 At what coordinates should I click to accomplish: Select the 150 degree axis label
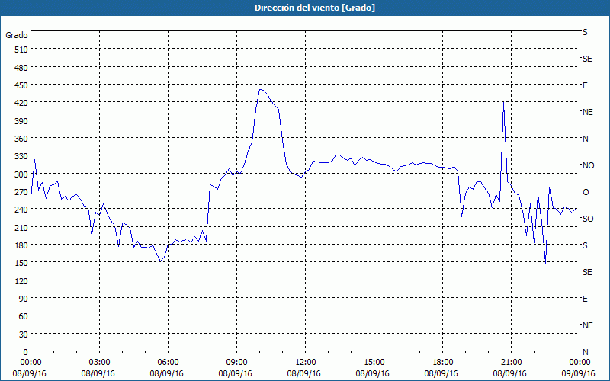22,263
